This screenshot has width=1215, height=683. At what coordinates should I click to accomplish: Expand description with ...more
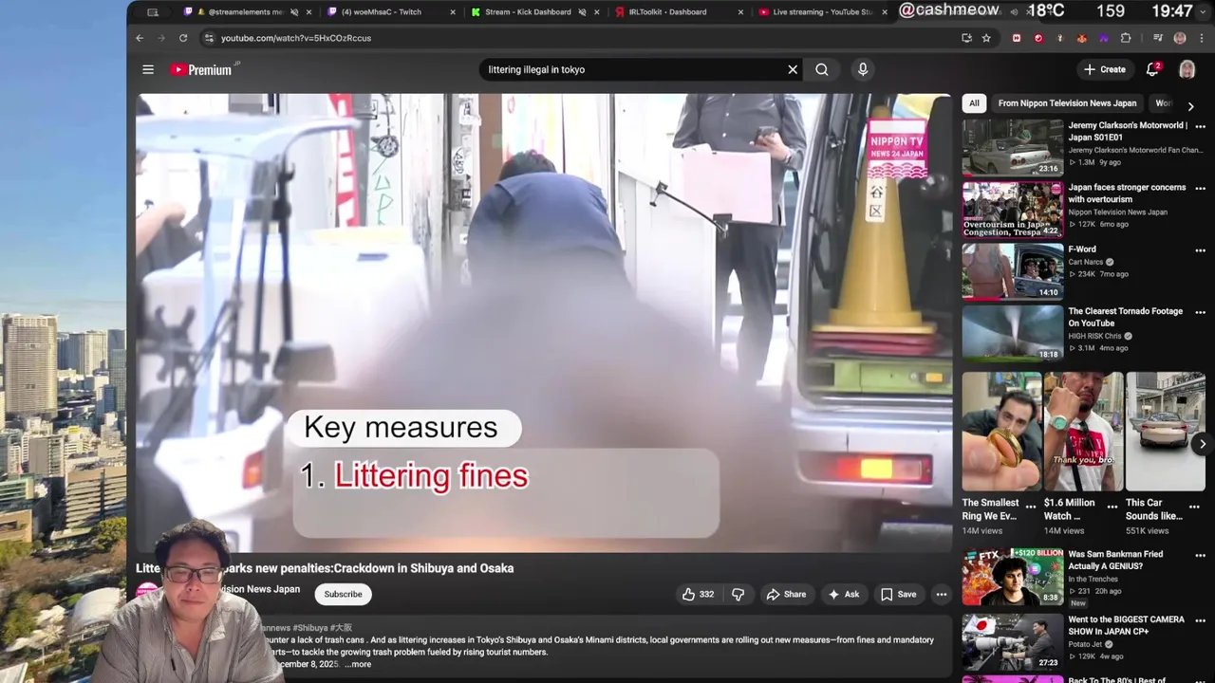(358, 664)
